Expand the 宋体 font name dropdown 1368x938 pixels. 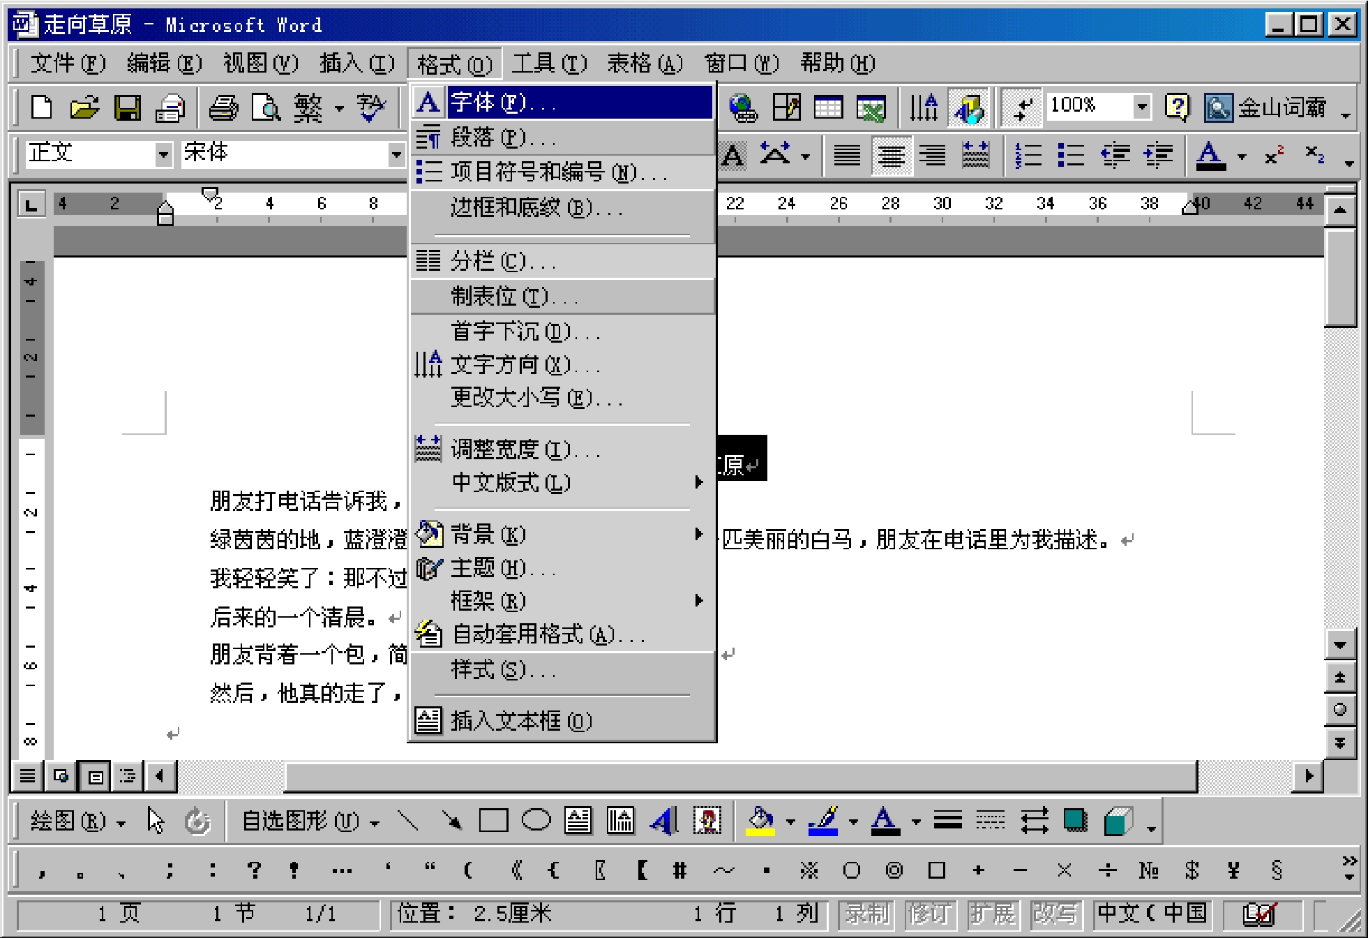coord(396,154)
